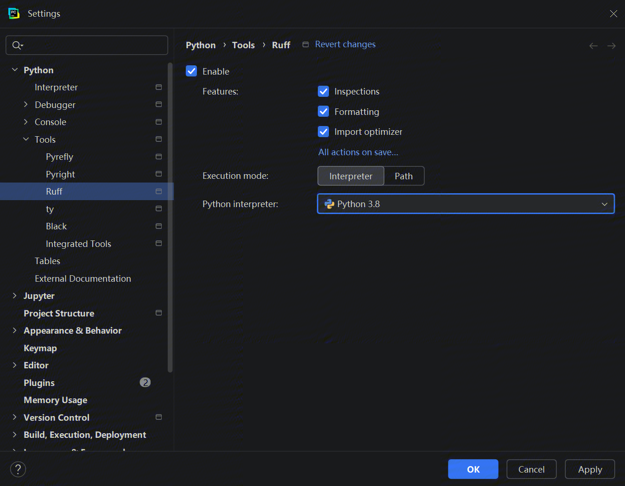Close the Settings dialog with X
The width and height of the screenshot is (625, 486).
tap(613, 13)
